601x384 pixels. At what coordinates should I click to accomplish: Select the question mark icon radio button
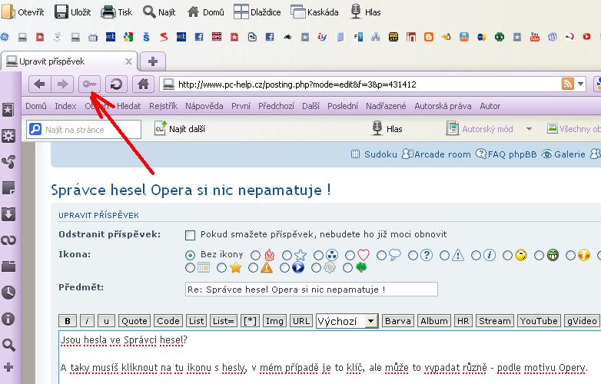pos(413,255)
